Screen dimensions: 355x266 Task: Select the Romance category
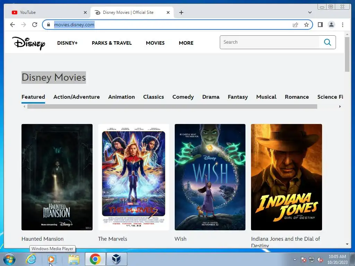297,97
